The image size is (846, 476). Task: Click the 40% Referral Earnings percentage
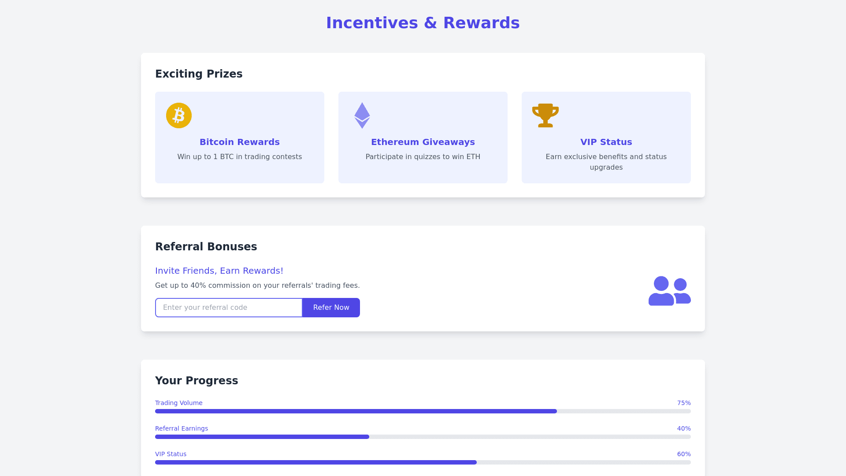click(684, 428)
